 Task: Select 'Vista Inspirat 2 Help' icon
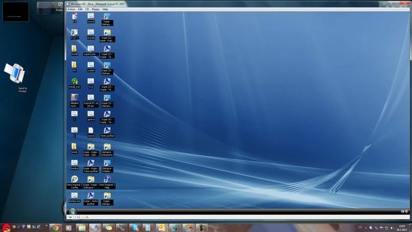107,182
